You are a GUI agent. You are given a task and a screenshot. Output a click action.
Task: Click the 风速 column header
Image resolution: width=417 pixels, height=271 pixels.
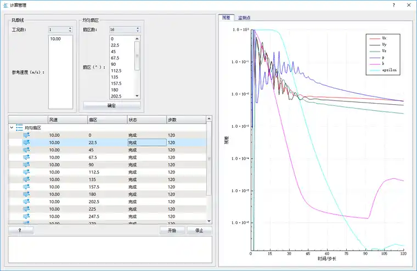[67, 120]
